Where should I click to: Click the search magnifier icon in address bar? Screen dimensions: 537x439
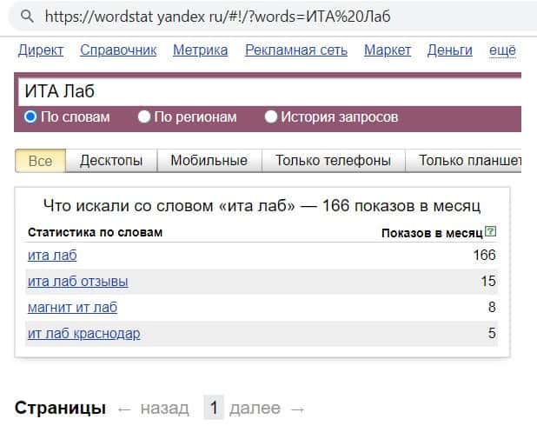pos(27,17)
